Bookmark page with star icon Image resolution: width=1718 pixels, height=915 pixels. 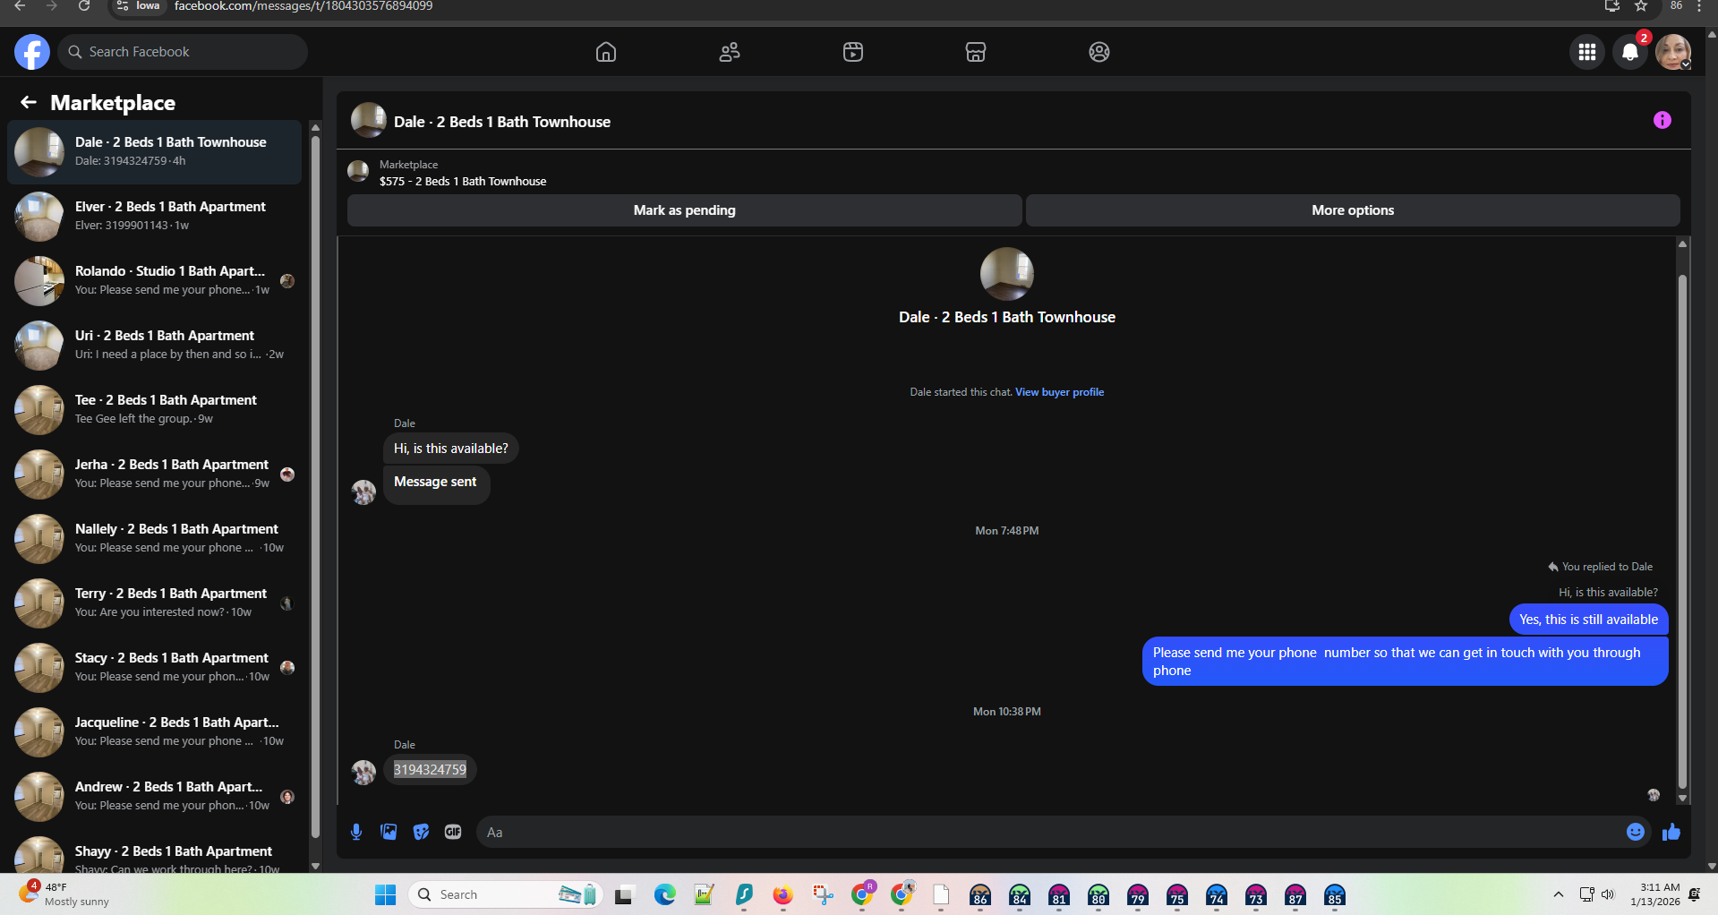point(1641,5)
